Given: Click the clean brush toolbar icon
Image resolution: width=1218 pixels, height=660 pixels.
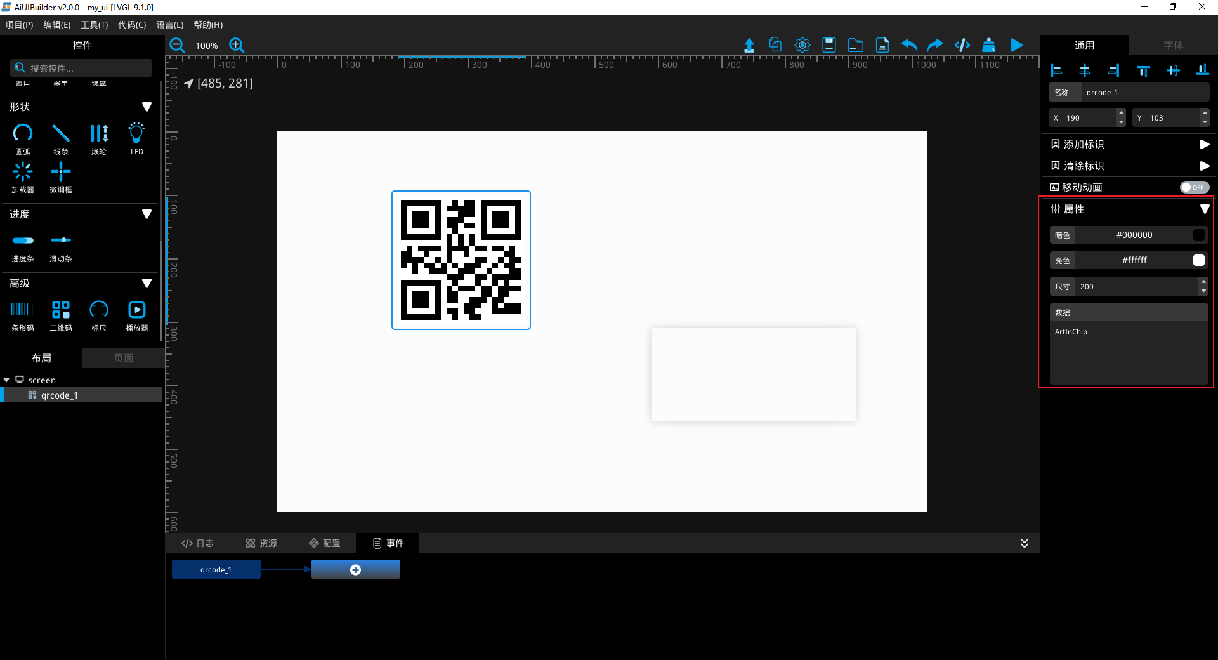Looking at the screenshot, I should (x=989, y=45).
